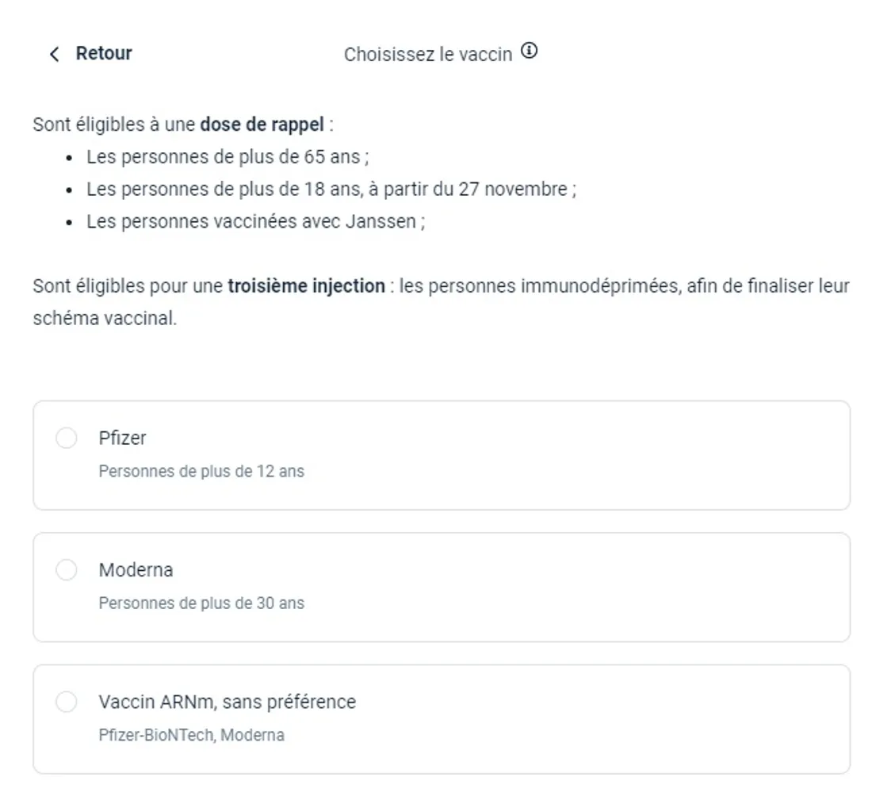Click the "Moderna" option label
This screenshot has width=872, height=789.
[x=136, y=569]
